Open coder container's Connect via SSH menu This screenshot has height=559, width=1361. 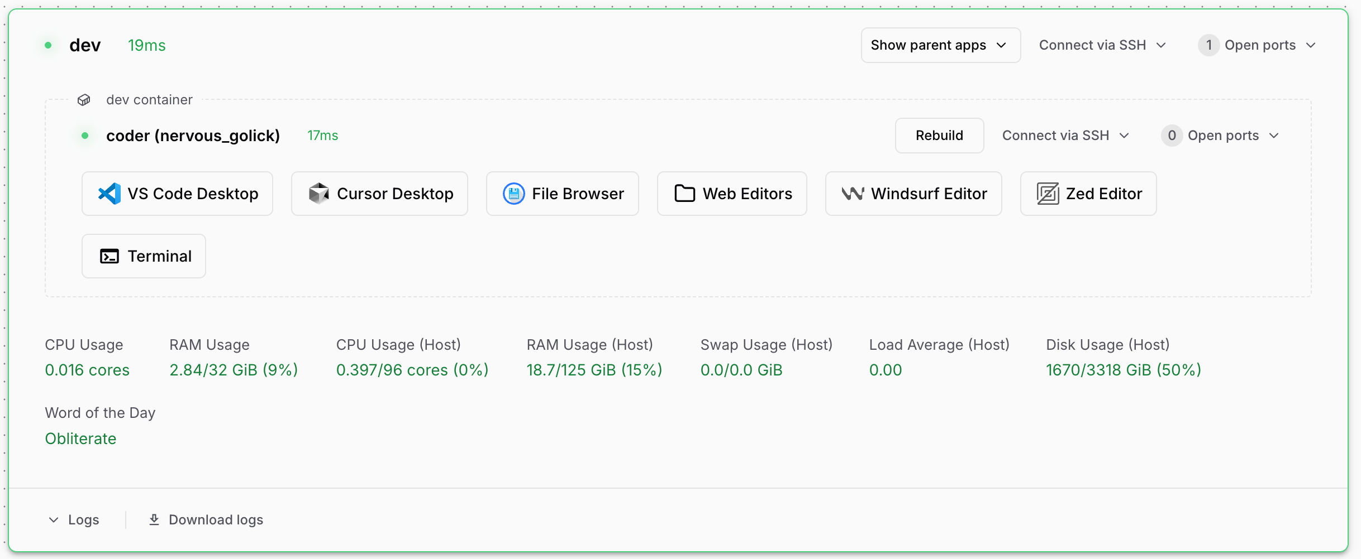(1065, 136)
